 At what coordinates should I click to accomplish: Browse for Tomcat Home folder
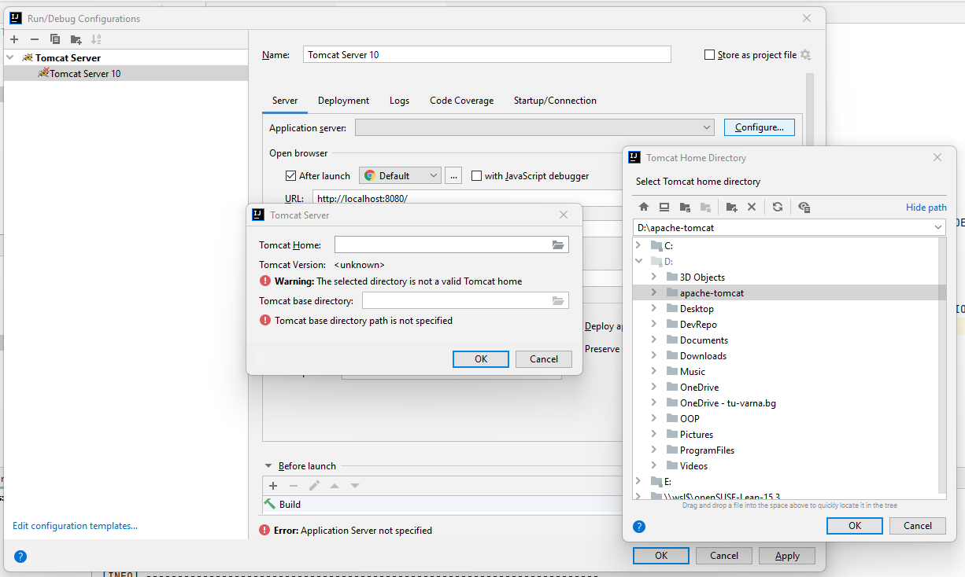point(558,245)
